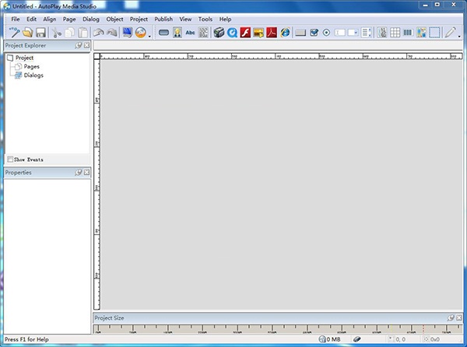Insert a PDF object from toolbar

click(272, 33)
